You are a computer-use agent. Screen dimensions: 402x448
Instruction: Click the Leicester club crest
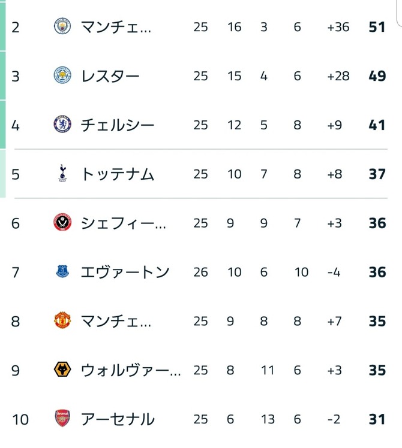(x=62, y=75)
